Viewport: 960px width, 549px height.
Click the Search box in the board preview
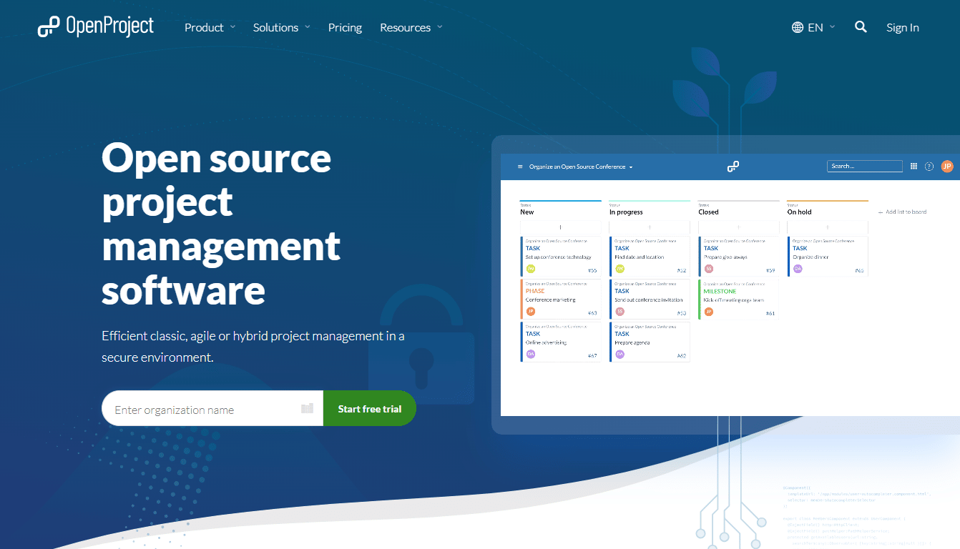(865, 166)
